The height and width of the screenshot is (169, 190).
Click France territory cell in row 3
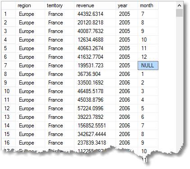pos(60,31)
